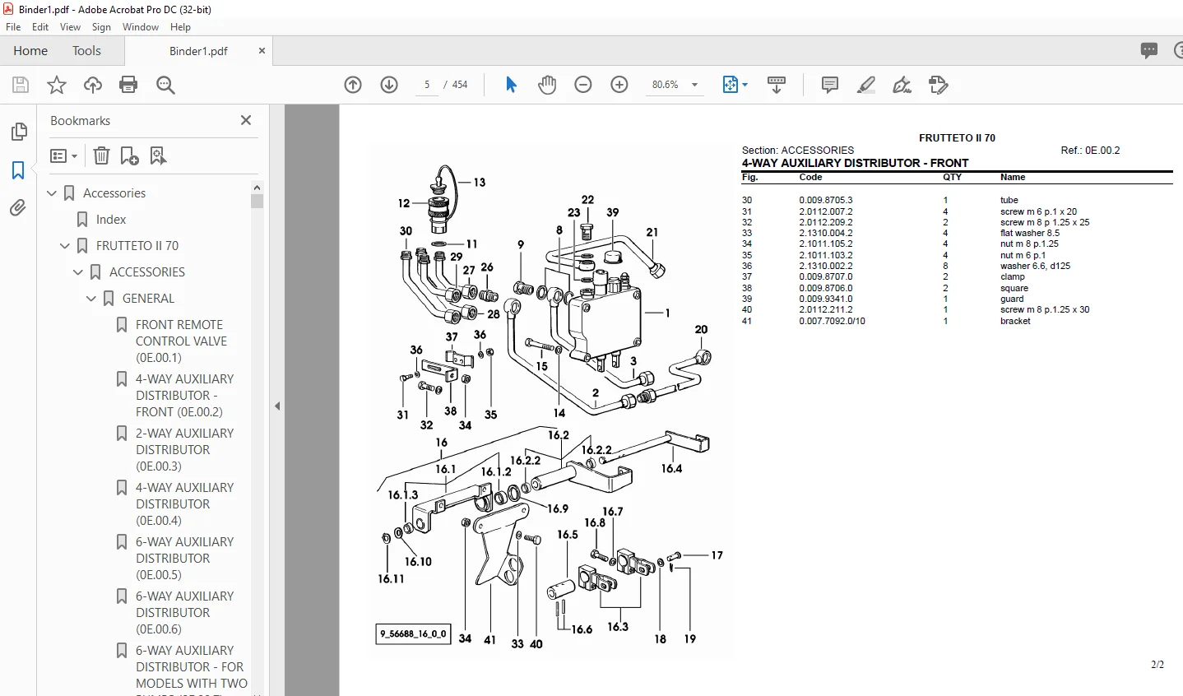Open the zoom level dropdown
The image size is (1183, 696).
coord(694,85)
